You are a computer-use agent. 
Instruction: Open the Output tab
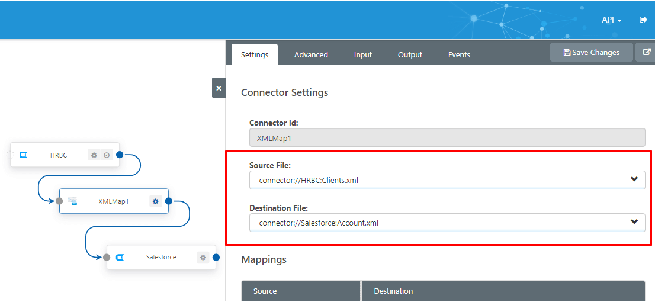tap(410, 54)
